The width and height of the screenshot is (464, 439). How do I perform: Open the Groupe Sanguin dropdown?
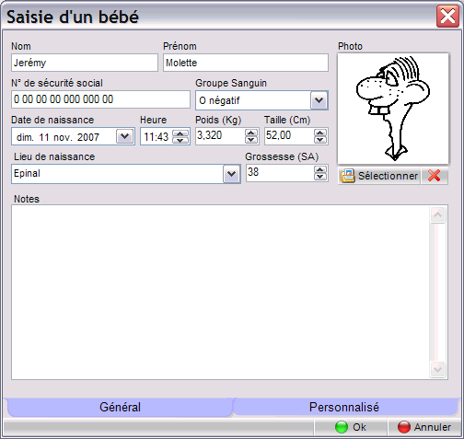[x=319, y=100]
